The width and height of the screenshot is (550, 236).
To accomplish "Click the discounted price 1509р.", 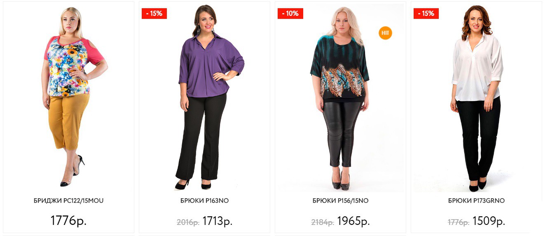I will [489, 222].
